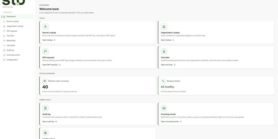
Task: Click the Audit log card title
Action: (47, 114)
